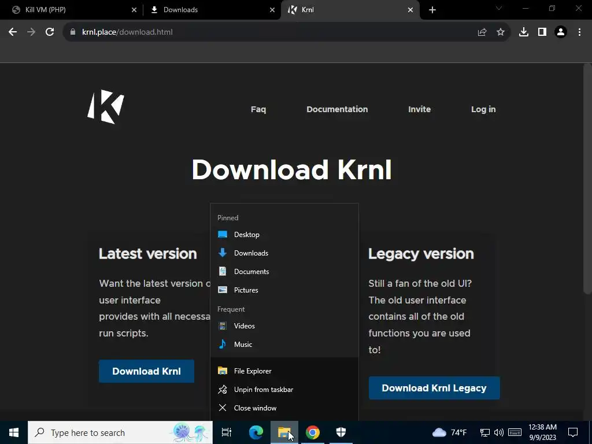This screenshot has height=444, width=592.
Task: Click the touch keyboard tray icon
Action: tap(515, 432)
